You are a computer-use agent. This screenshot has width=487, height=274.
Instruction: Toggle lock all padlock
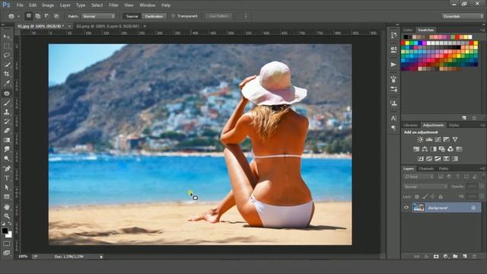coord(441,196)
